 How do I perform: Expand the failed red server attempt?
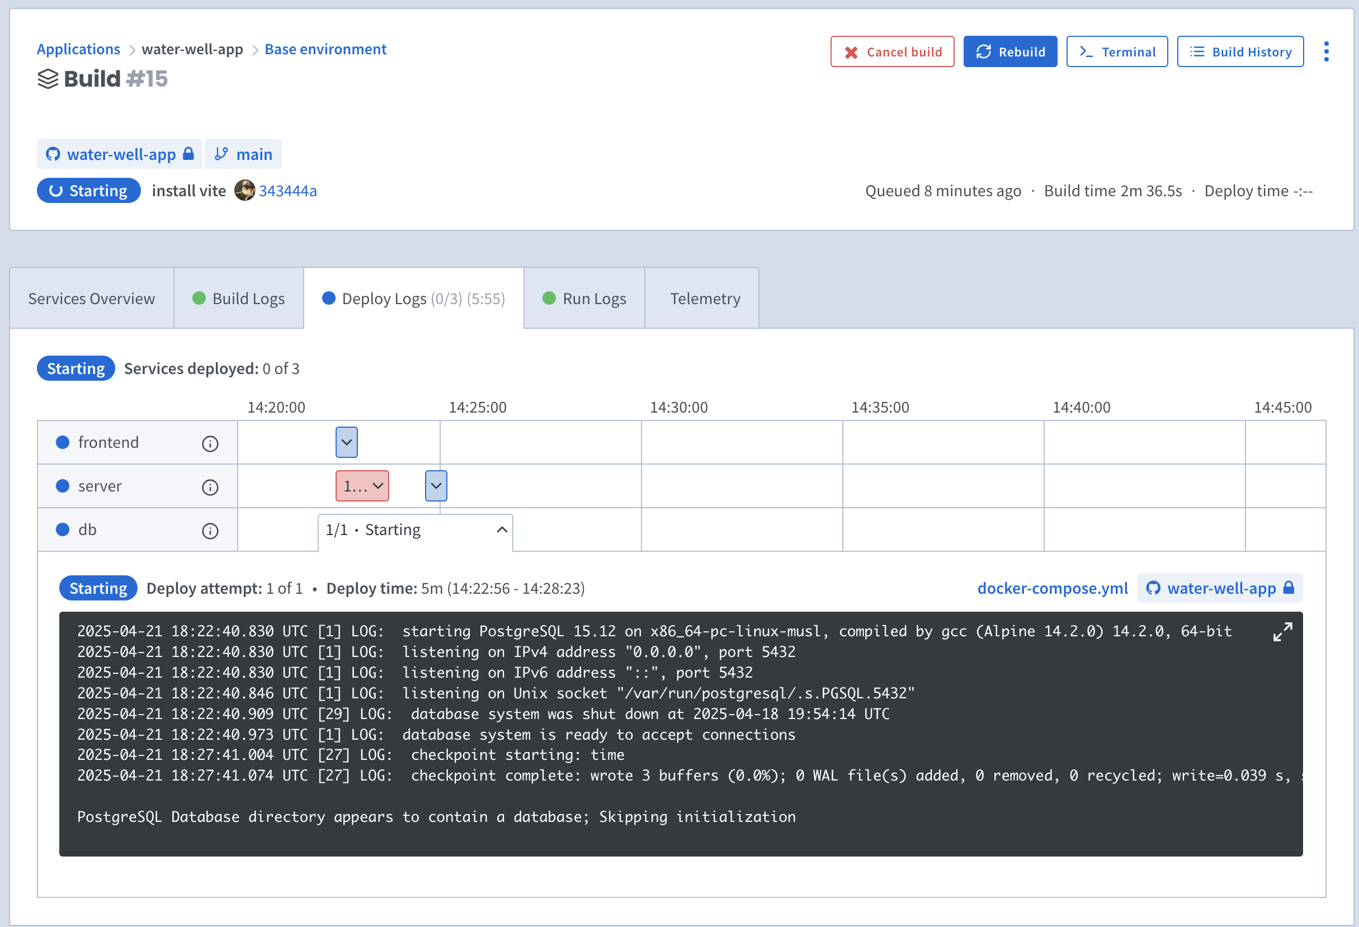(x=362, y=486)
